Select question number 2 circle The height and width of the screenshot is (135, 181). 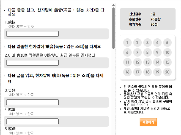pos(137,43)
